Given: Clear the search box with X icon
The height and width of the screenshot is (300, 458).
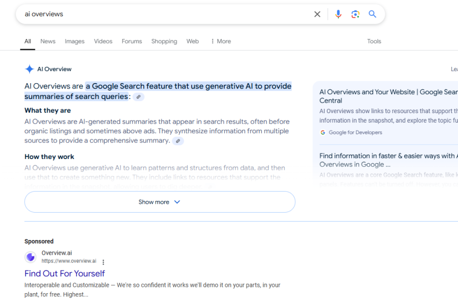Looking at the screenshot, I should click(x=317, y=14).
